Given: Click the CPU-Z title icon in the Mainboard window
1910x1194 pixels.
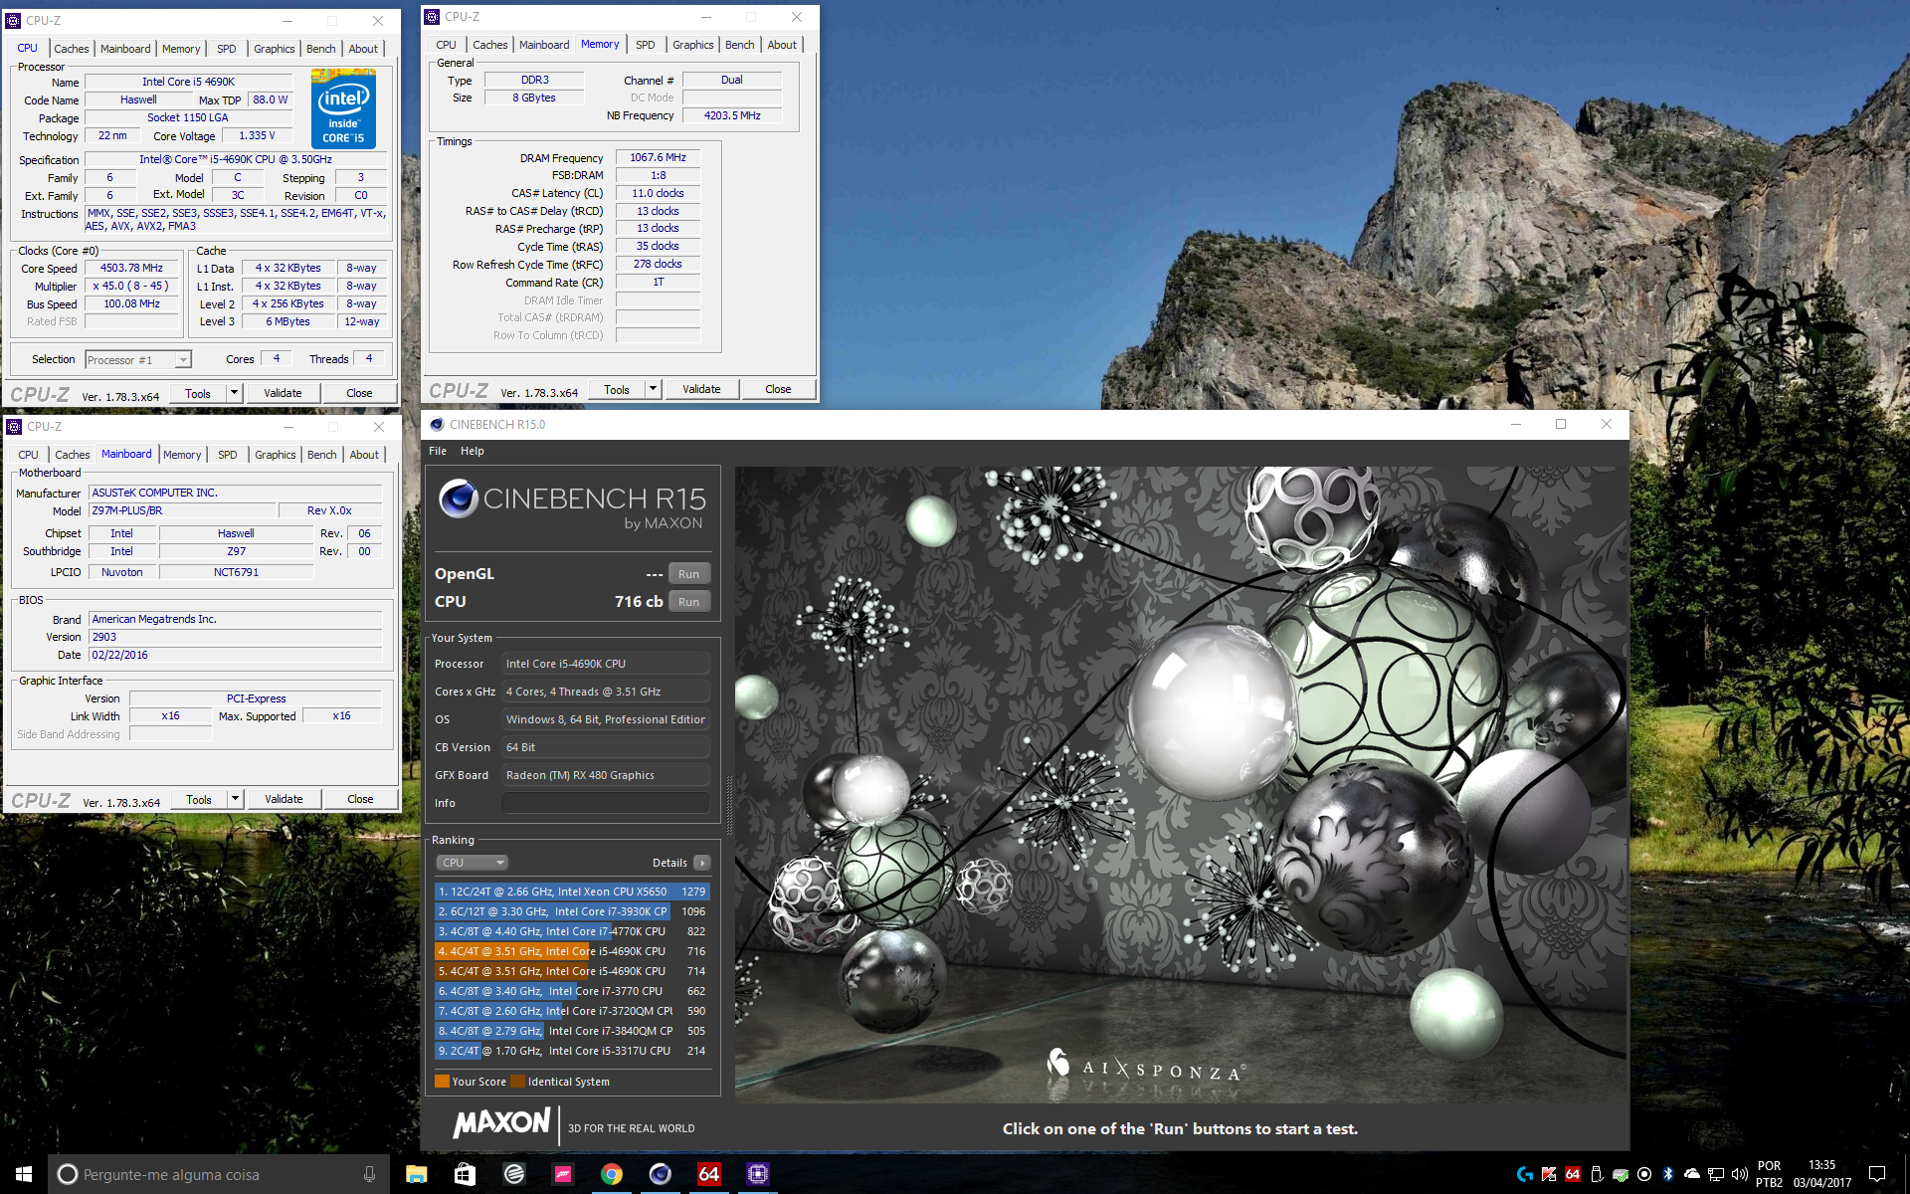Looking at the screenshot, I should (14, 426).
